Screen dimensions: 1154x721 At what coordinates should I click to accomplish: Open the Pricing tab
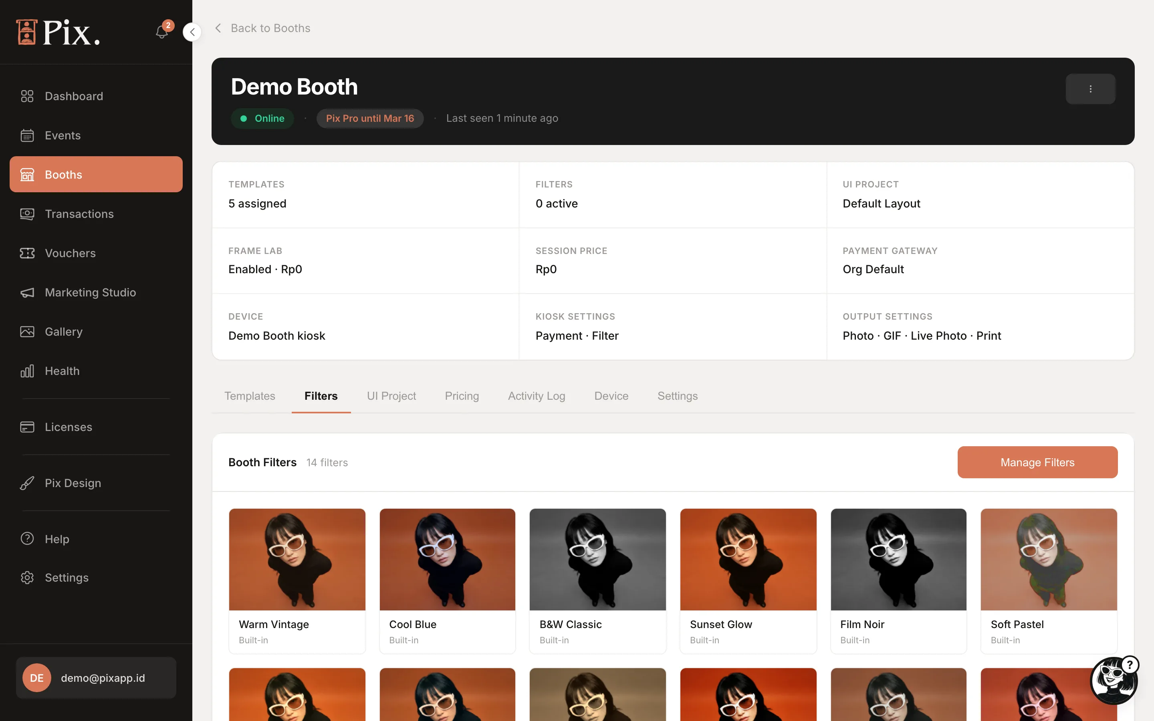462,396
